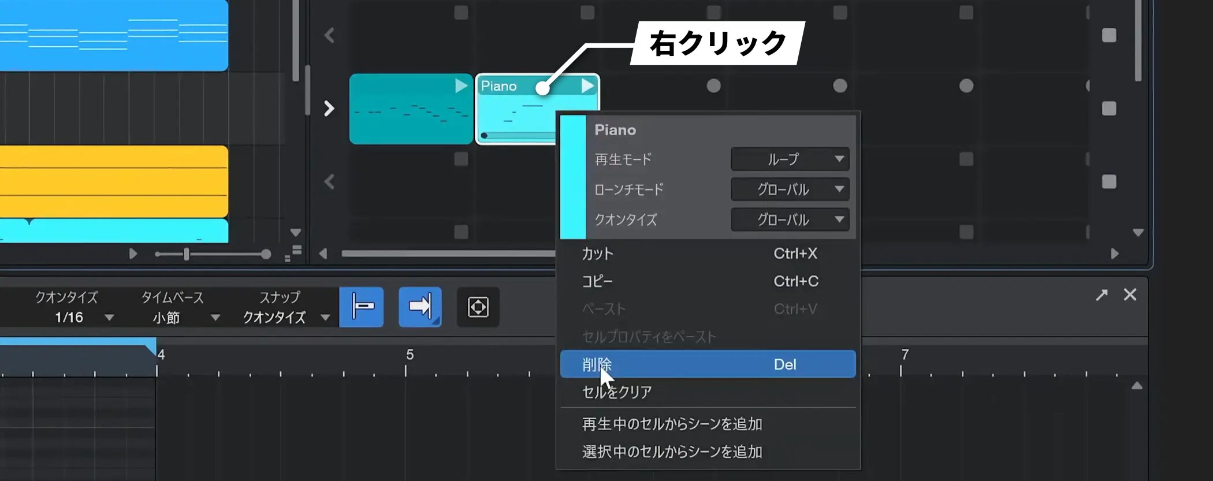Image resolution: width=1213 pixels, height=481 pixels.
Task: Play the dark teal clip cell
Action: 460,86
